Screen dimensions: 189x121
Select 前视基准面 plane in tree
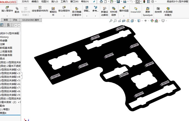pyautogui.click(x=6, y=48)
